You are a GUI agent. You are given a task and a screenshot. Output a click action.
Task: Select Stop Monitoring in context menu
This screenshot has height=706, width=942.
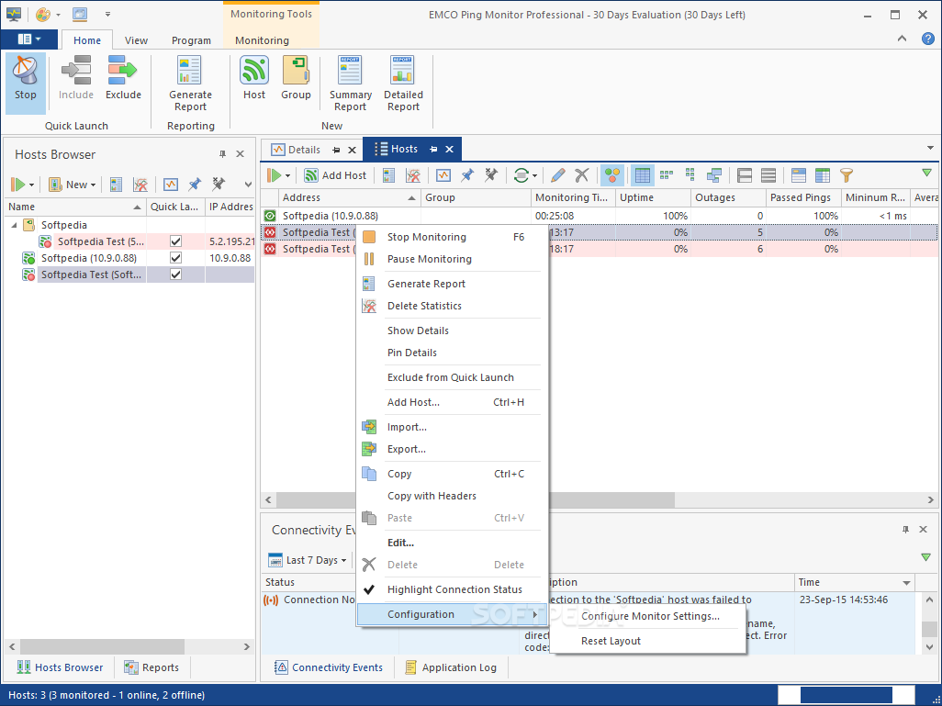(453, 237)
